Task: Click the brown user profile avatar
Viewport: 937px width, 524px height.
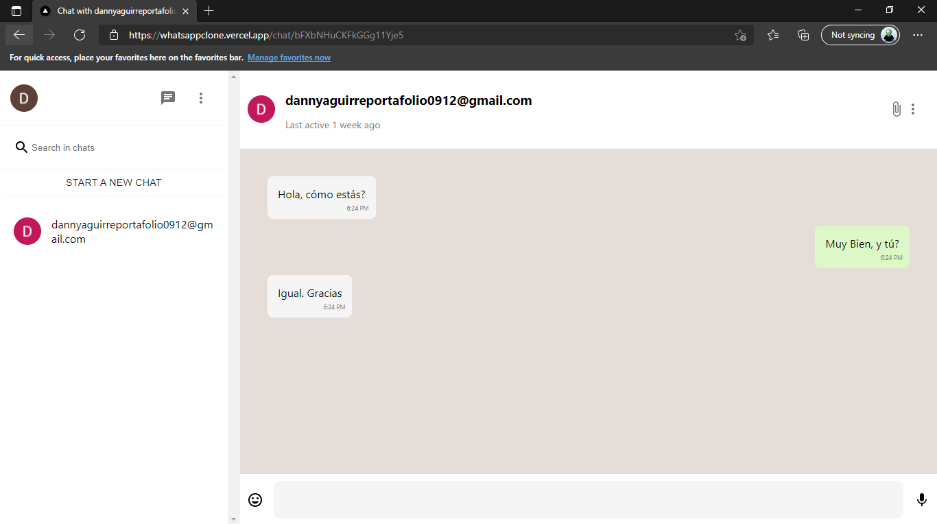Action: pyautogui.click(x=24, y=98)
